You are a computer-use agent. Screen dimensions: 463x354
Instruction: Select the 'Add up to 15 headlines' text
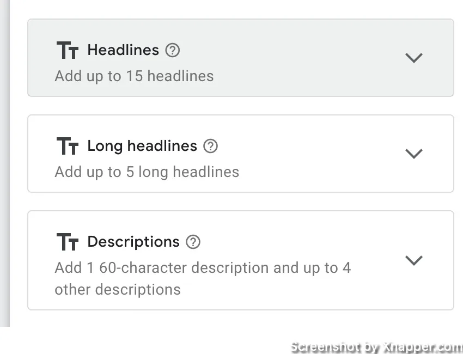click(x=134, y=76)
